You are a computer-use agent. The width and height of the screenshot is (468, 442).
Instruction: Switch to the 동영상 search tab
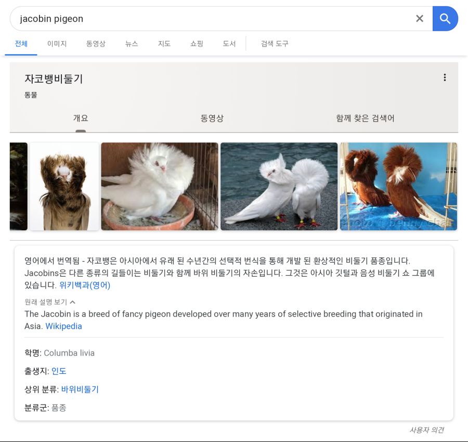[96, 44]
